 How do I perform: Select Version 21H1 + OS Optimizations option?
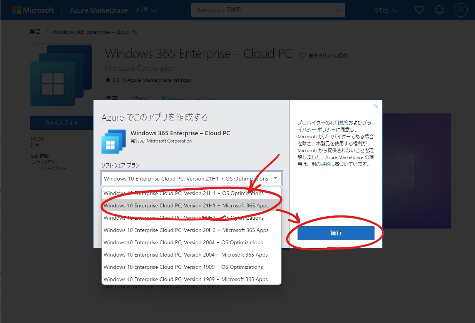click(x=191, y=193)
